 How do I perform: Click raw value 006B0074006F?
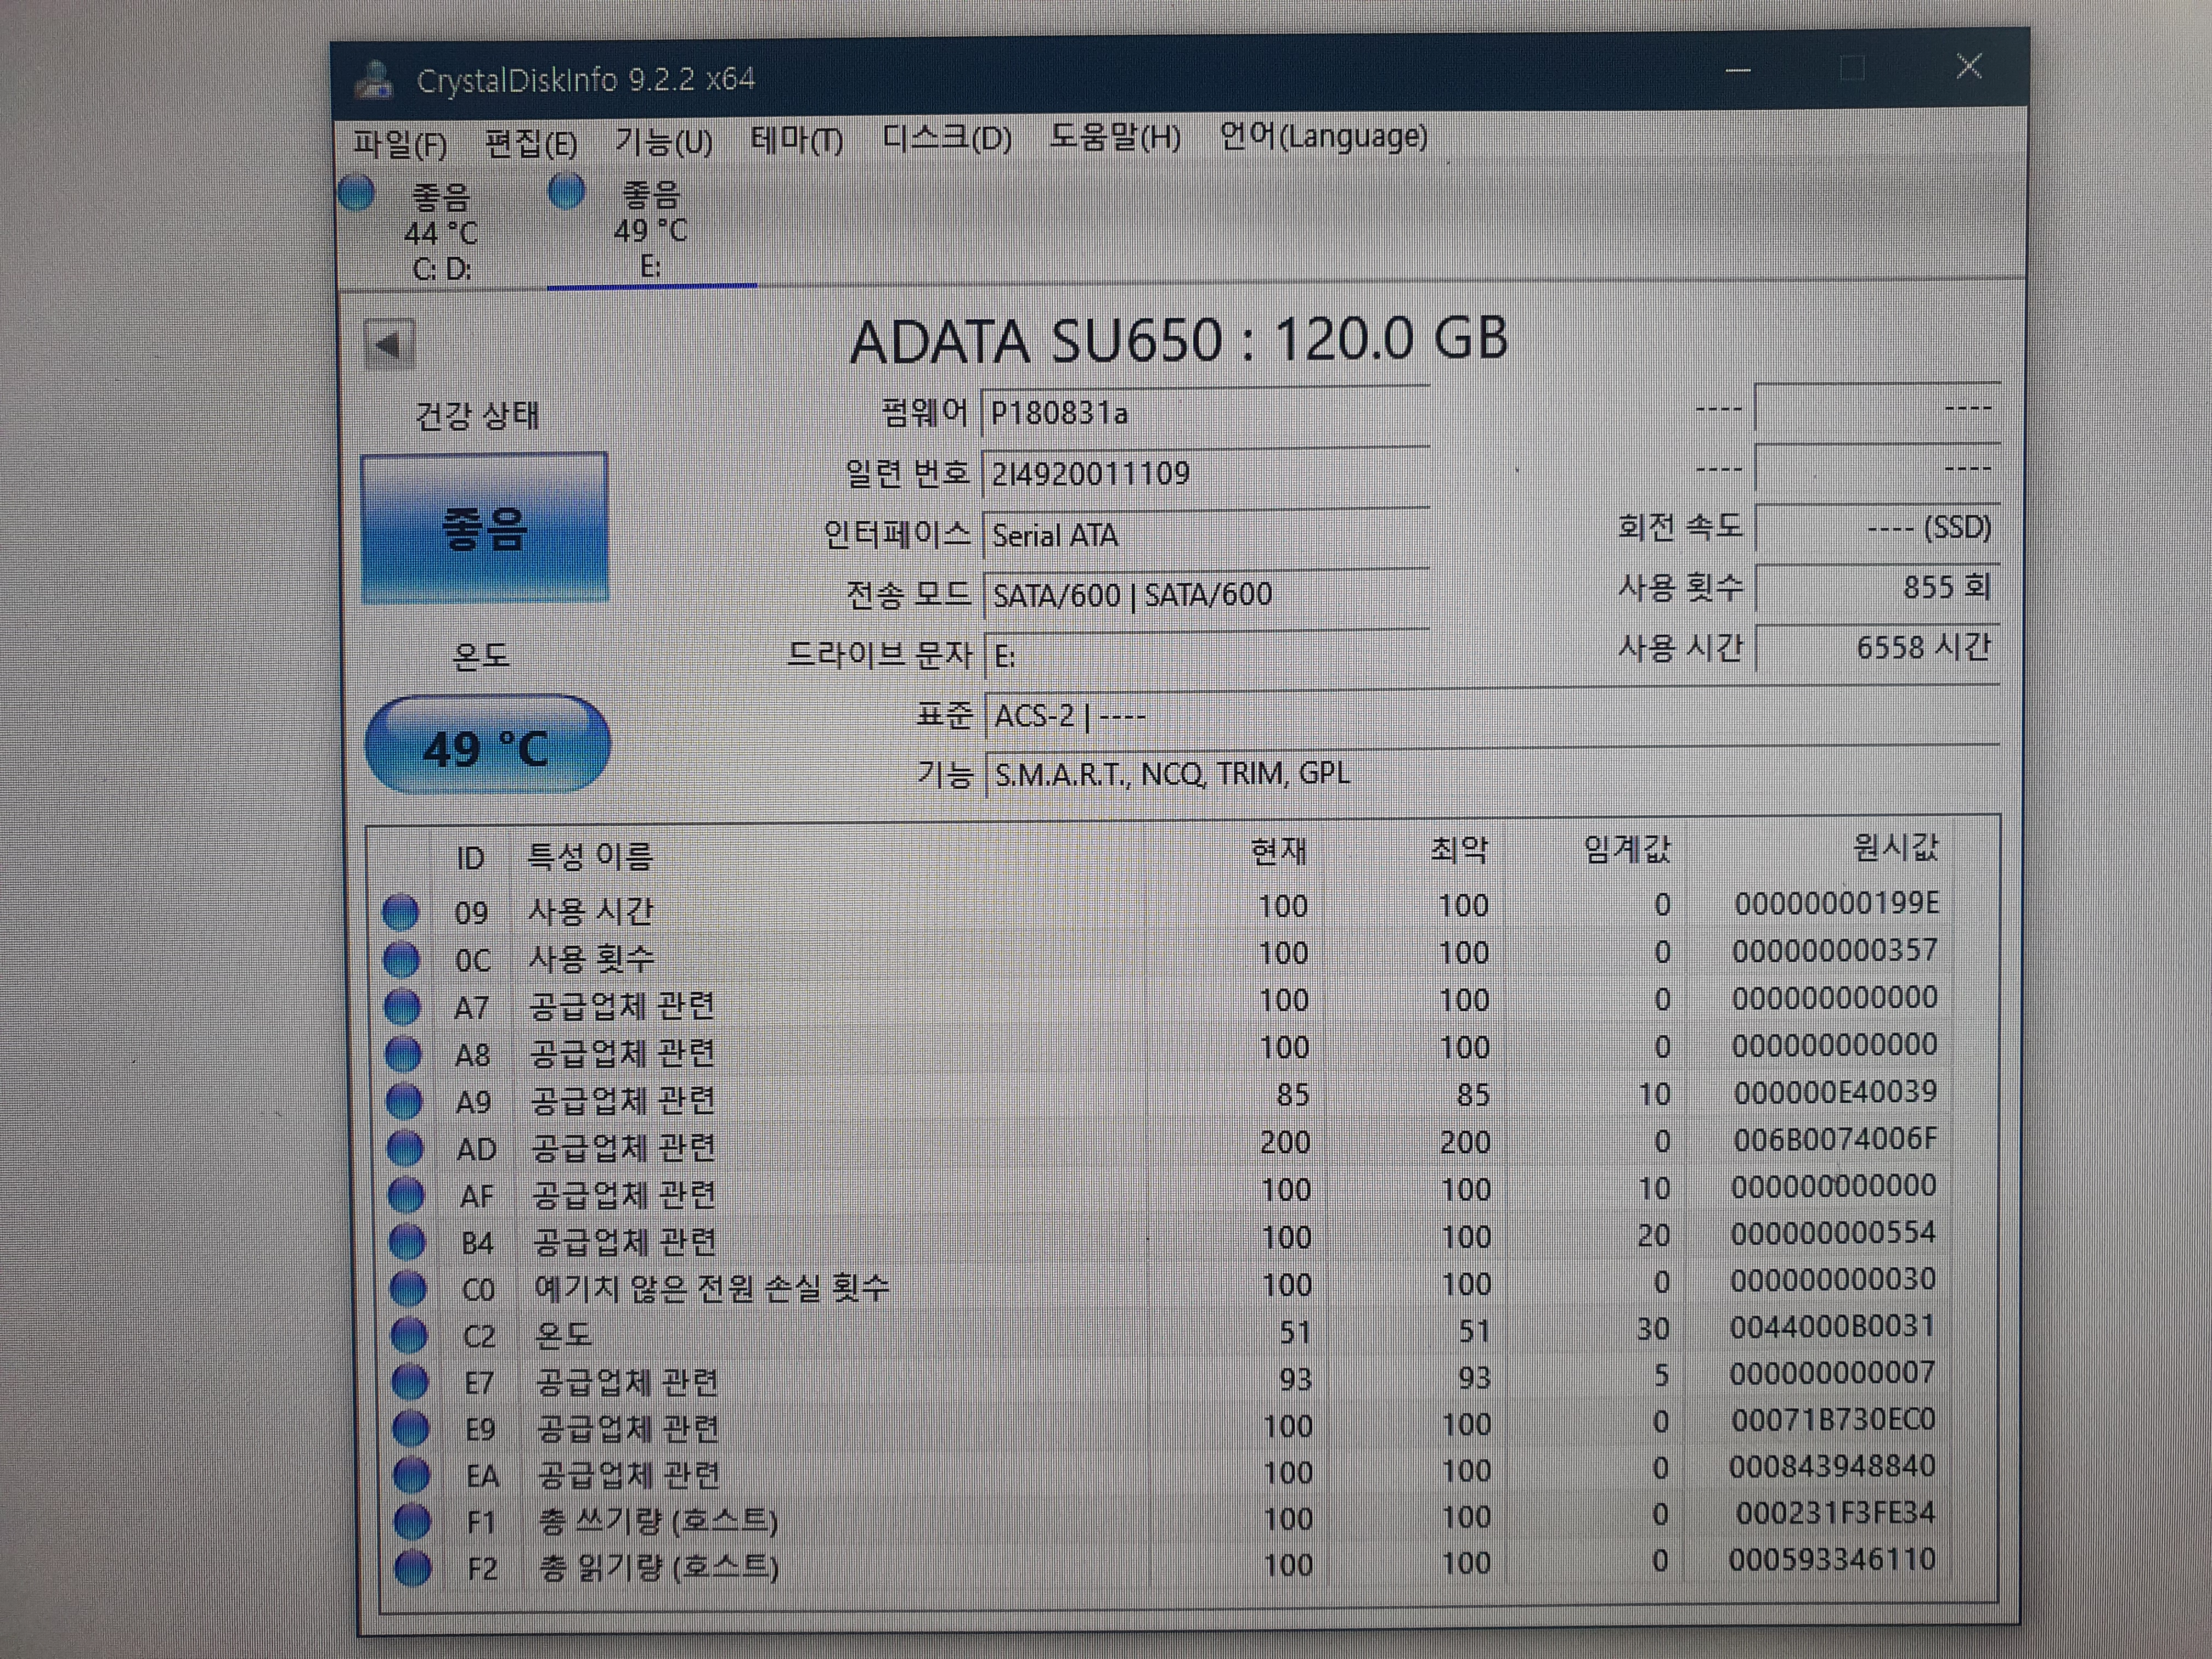[x=1835, y=1139]
